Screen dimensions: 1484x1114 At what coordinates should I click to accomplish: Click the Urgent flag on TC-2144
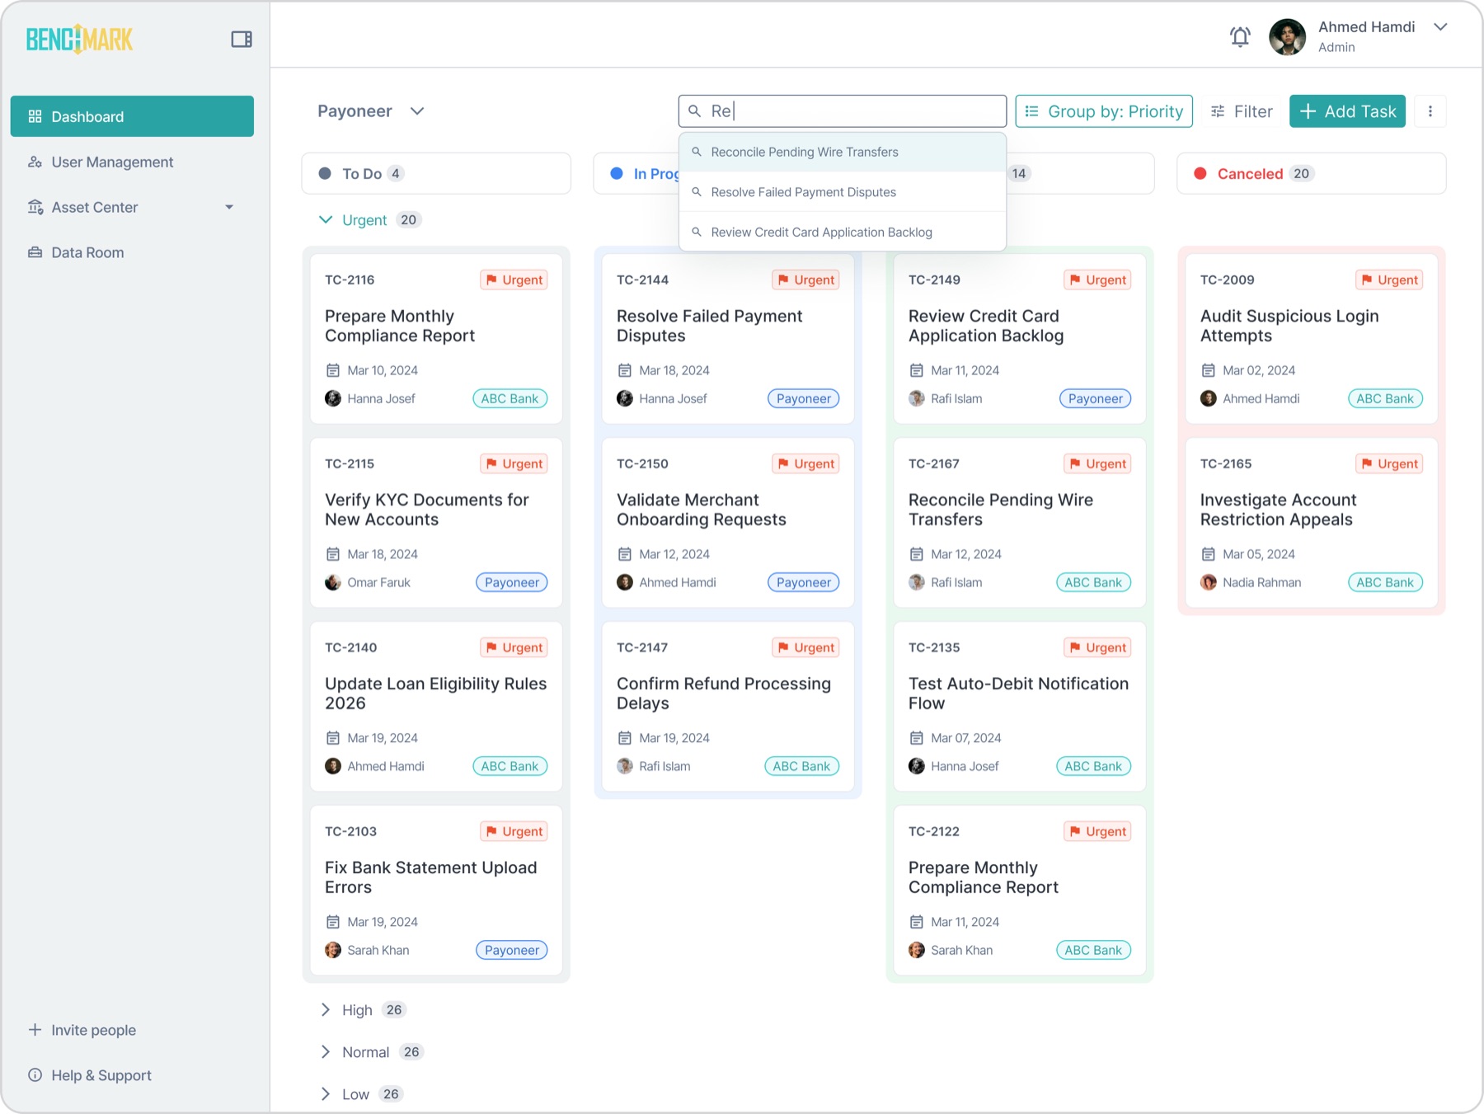point(805,280)
